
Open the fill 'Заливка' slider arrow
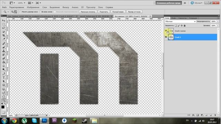(x=218, y=25)
